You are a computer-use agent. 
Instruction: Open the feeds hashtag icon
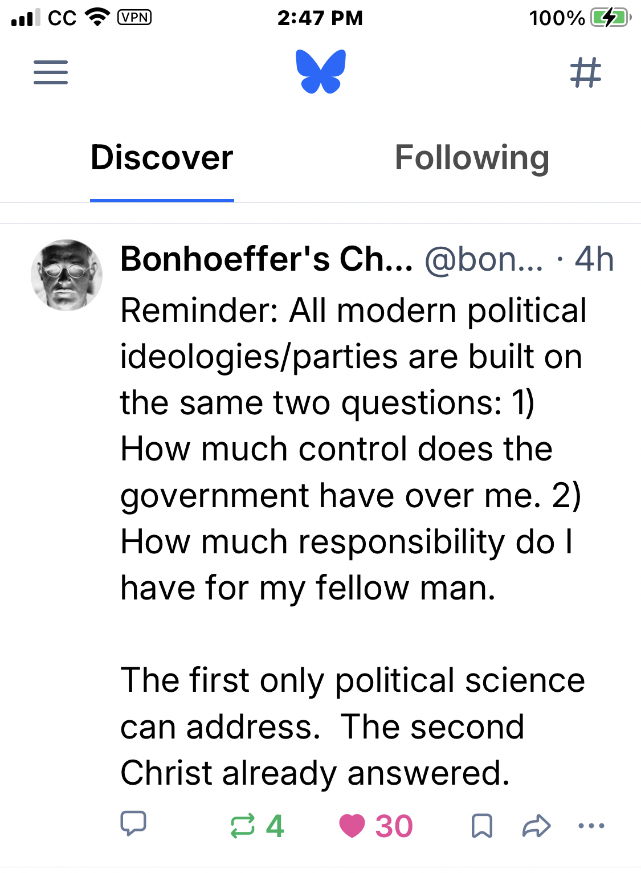[x=586, y=72]
